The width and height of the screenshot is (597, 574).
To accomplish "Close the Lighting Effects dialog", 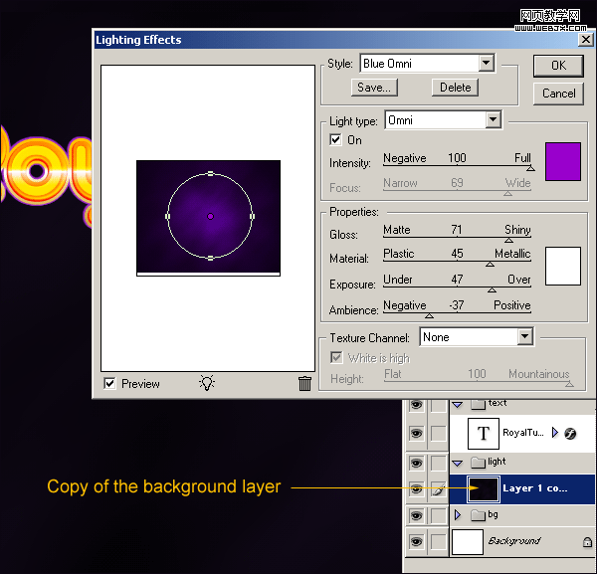I will tap(586, 39).
